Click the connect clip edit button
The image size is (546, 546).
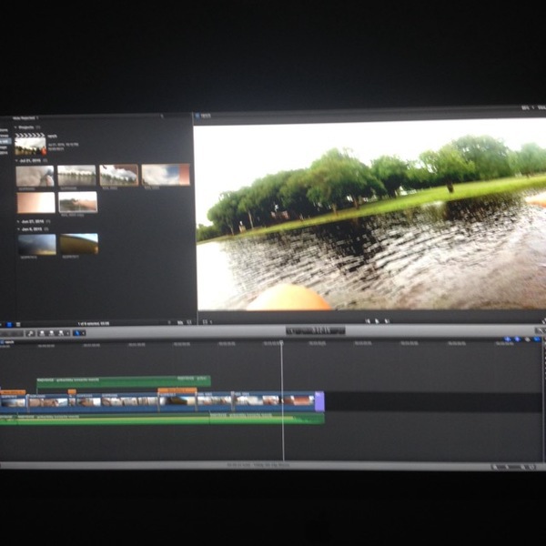coord(42,333)
